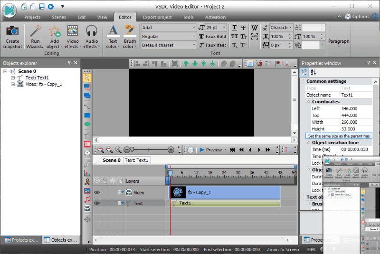Click the Left coordinate value field

[356, 108]
